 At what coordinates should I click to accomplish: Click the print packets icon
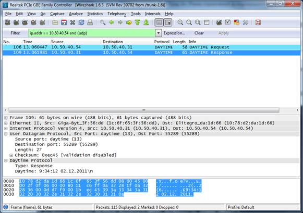[x=90, y=22]
